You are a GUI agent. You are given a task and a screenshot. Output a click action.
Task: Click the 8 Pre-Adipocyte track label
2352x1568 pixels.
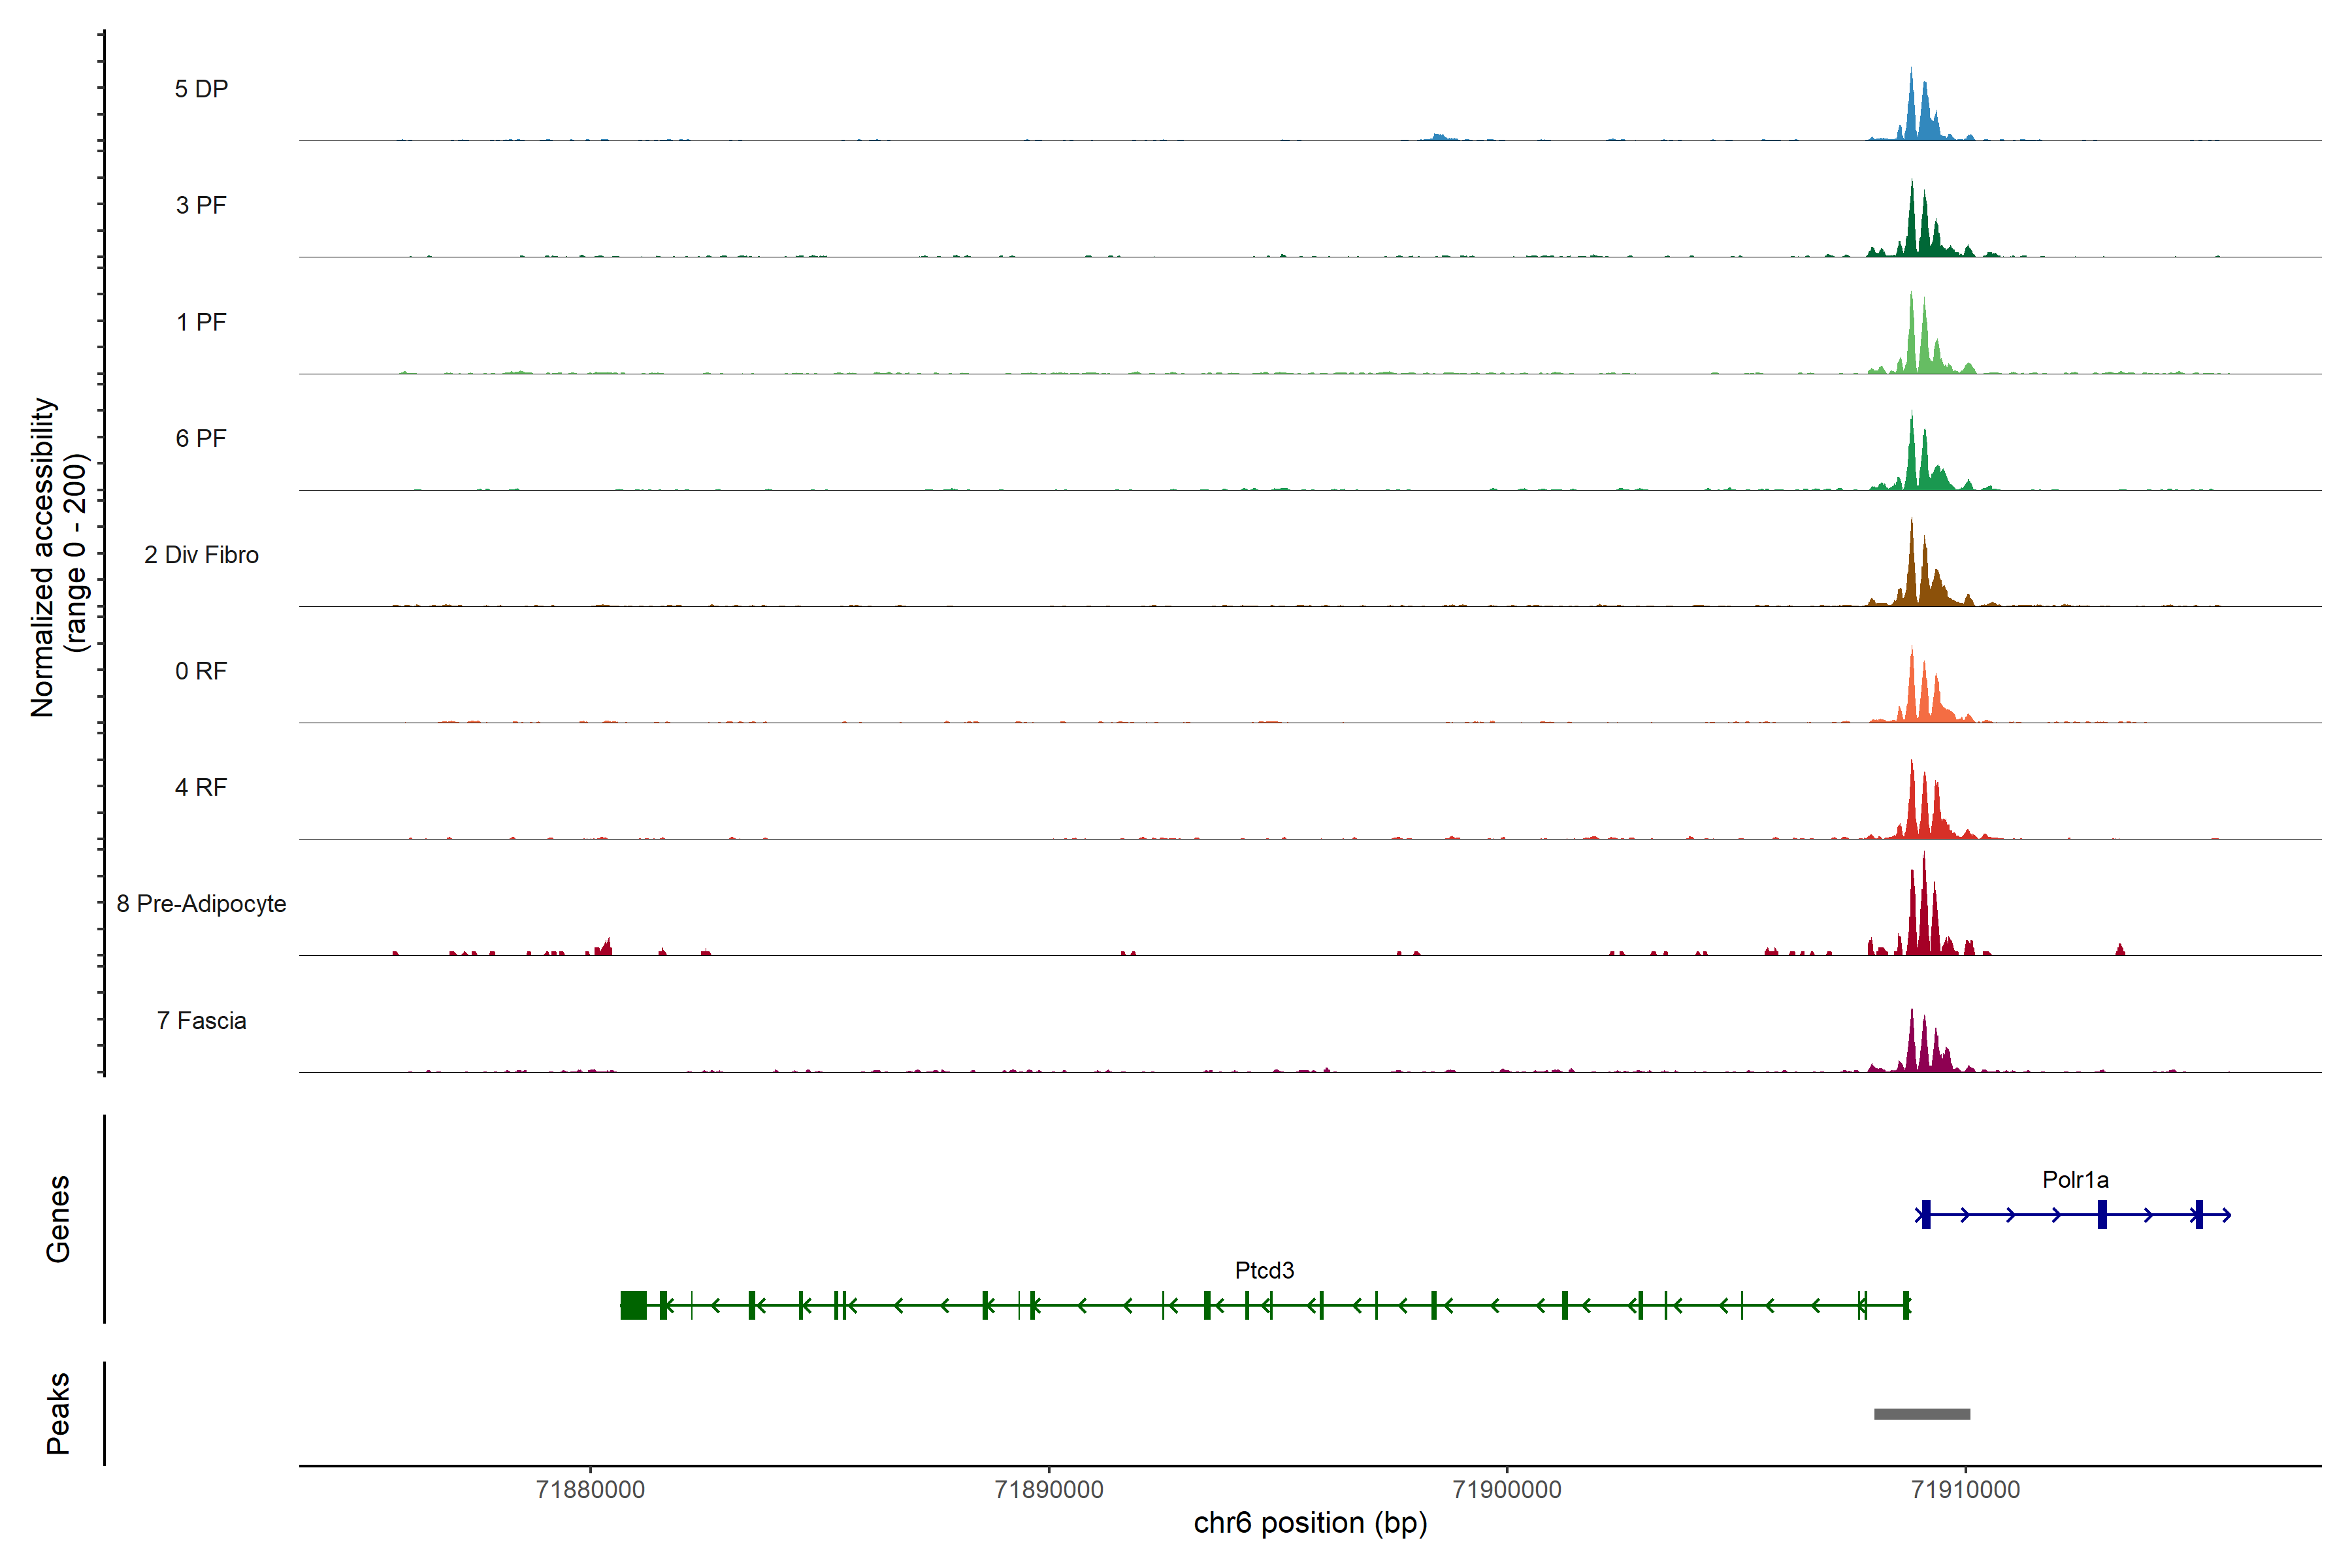pos(201,904)
